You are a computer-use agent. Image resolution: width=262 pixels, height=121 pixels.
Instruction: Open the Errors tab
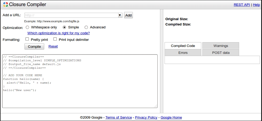tap(183, 53)
